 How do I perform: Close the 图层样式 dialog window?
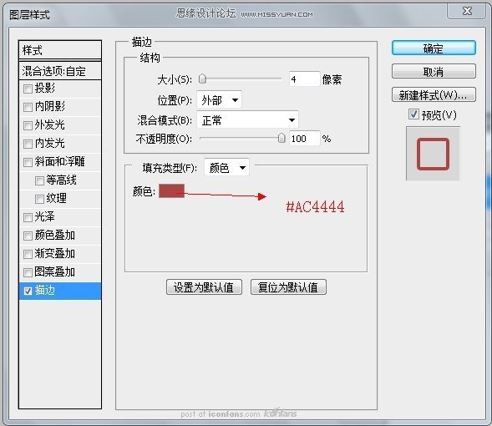click(x=467, y=12)
